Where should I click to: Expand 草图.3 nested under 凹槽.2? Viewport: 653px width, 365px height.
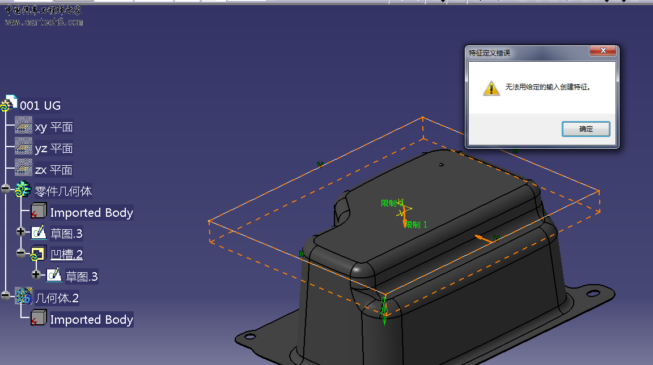36,274
